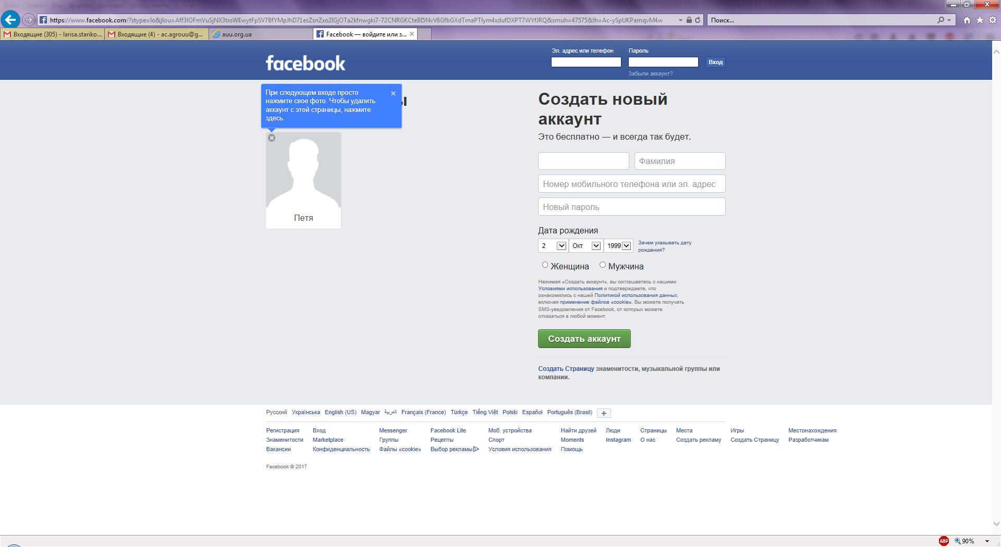Image resolution: width=1001 pixels, height=547 pixels.
Task: Click the Забыли аккаунт? link
Action: tap(650, 74)
